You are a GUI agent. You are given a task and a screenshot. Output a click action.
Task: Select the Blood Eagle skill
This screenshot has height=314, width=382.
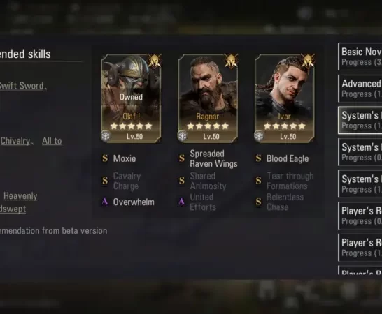(x=288, y=158)
